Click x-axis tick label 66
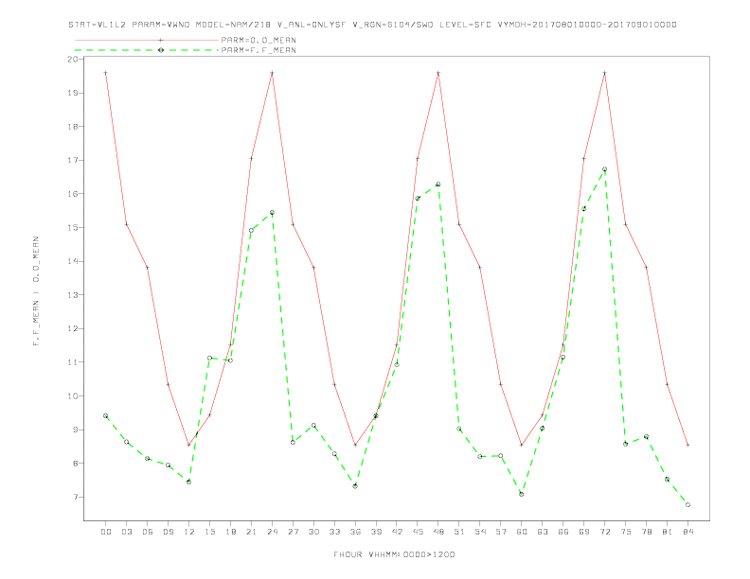The height and width of the screenshot is (579, 750). pos(563,532)
